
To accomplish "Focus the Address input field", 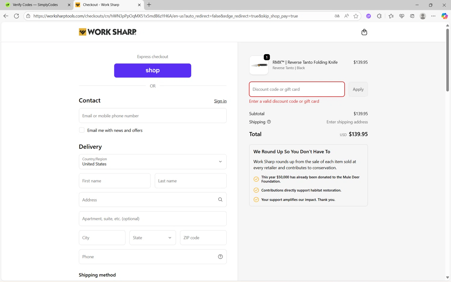I will tap(153, 200).
